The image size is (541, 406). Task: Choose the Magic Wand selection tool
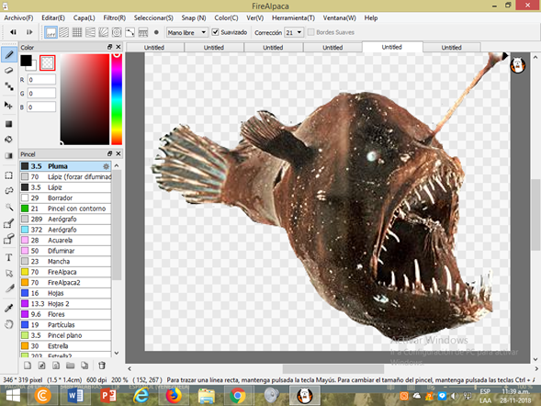coord(9,207)
